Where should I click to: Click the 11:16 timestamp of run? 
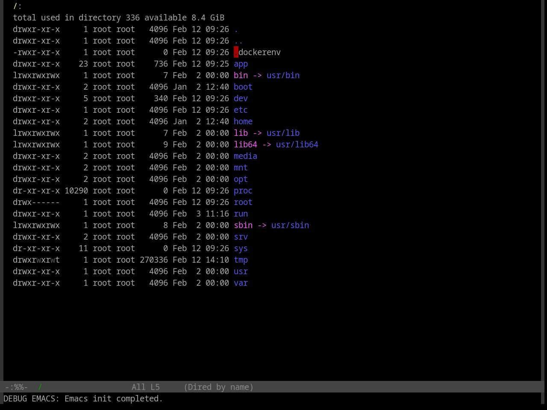(x=217, y=214)
